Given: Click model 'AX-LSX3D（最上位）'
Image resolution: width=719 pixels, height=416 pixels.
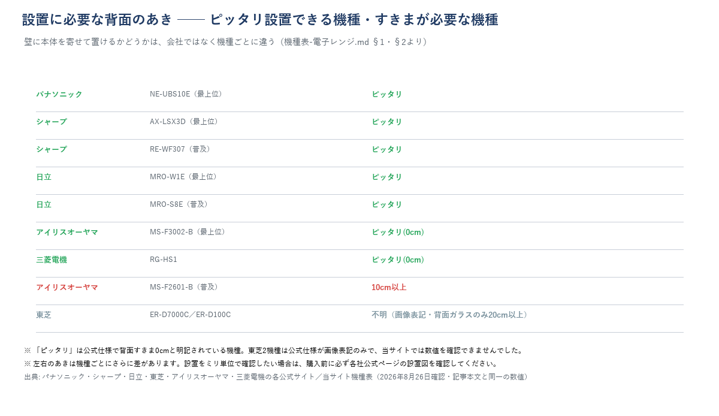Looking at the screenshot, I should coord(186,122).
